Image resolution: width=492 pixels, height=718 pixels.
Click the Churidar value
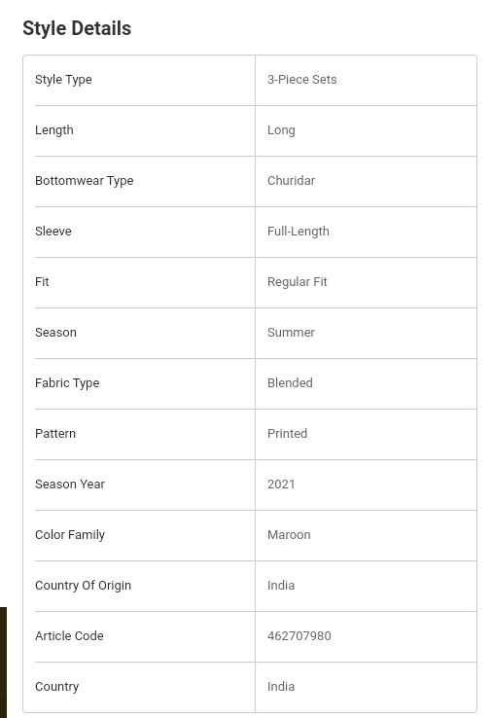coord(291,181)
